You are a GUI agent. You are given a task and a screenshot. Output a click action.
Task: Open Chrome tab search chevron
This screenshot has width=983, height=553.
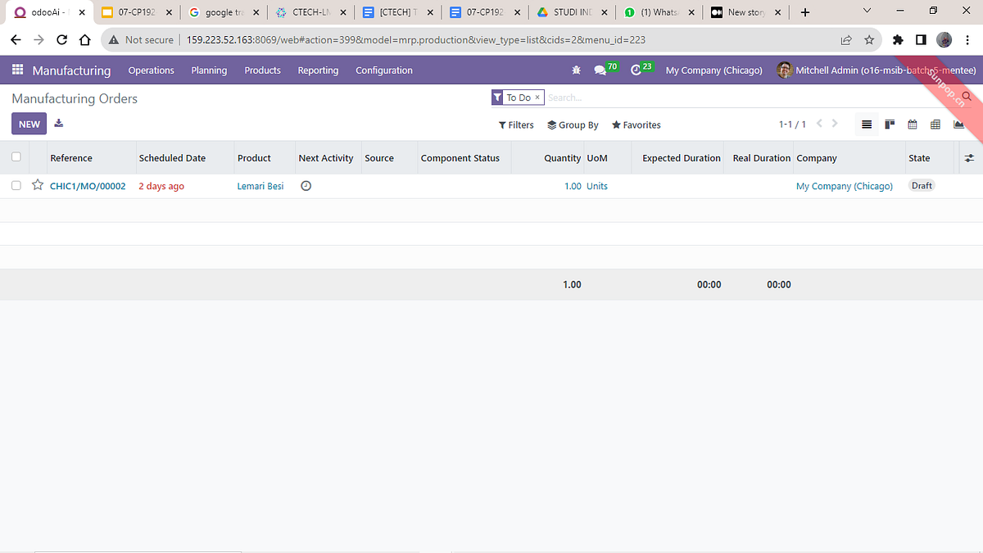tap(867, 11)
